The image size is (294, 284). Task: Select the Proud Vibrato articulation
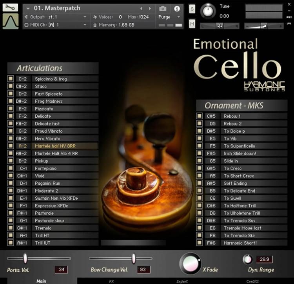pyautogui.click(x=65, y=131)
